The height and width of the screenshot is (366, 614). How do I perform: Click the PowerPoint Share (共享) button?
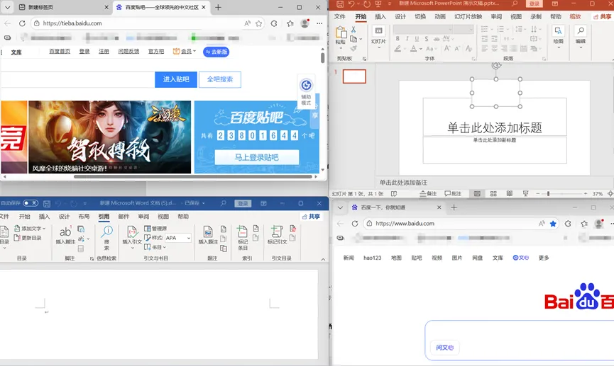coord(602,16)
